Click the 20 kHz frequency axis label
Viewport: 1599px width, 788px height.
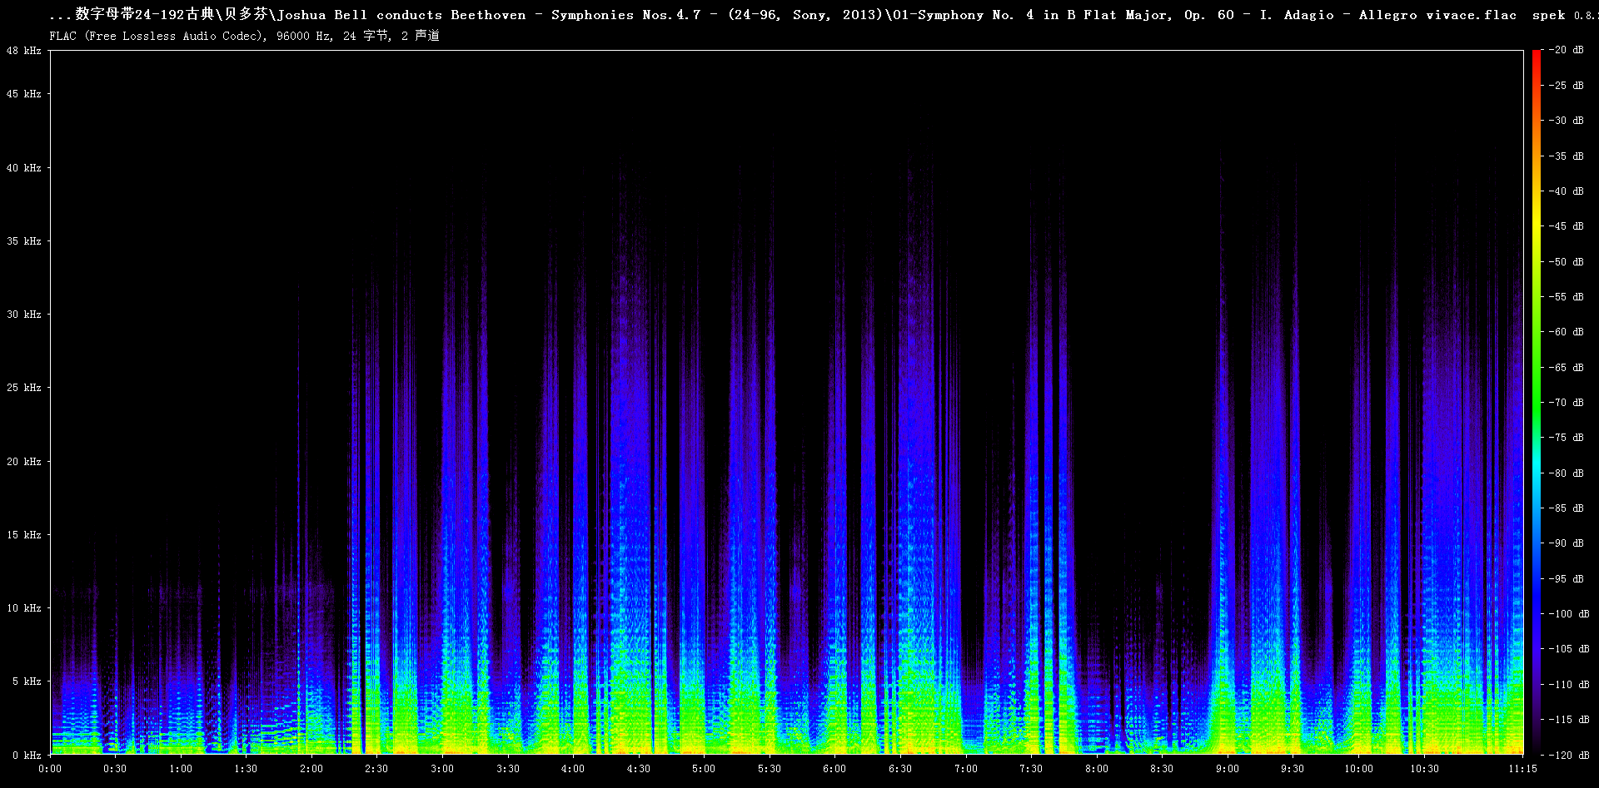(24, 462)
